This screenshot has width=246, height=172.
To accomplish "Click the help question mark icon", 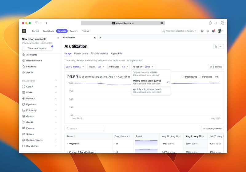I will 202,31.
